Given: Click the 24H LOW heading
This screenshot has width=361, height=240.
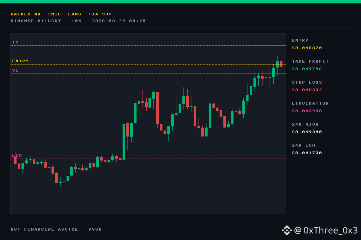Looking at the screenshot, I should tap(304, 145).
